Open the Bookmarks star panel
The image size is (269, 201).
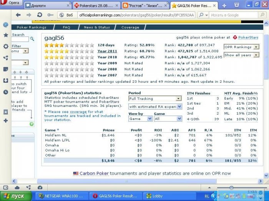click(6, 35)
